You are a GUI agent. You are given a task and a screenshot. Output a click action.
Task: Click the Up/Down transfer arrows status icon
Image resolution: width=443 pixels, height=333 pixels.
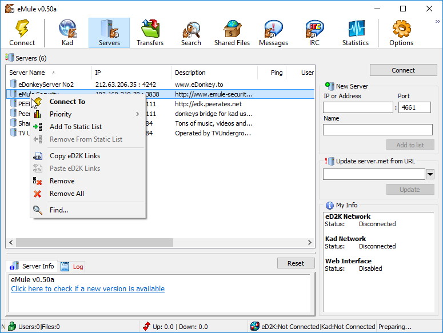point(146,326)
